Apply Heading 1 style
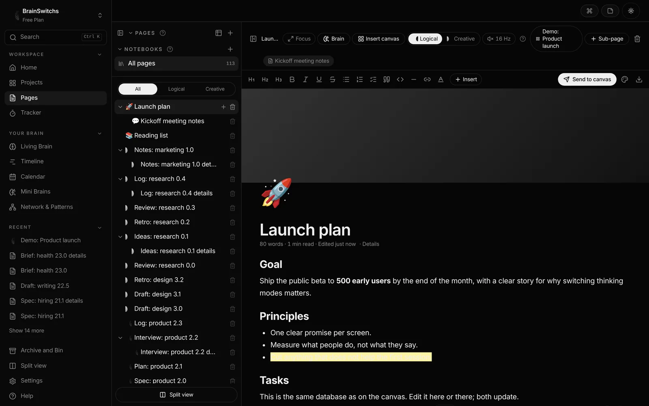Viewport: 649px width, 406px height. 251,80
